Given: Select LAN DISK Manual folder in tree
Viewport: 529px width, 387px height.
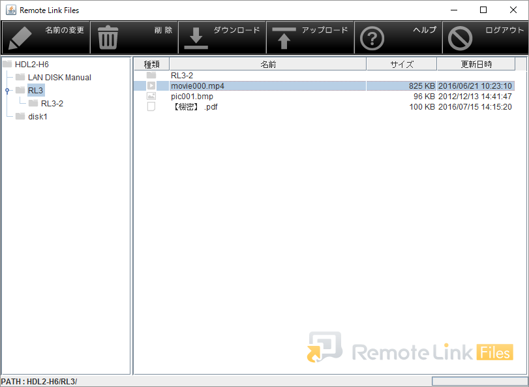Looking at the screenshot, I should (59, 78).
